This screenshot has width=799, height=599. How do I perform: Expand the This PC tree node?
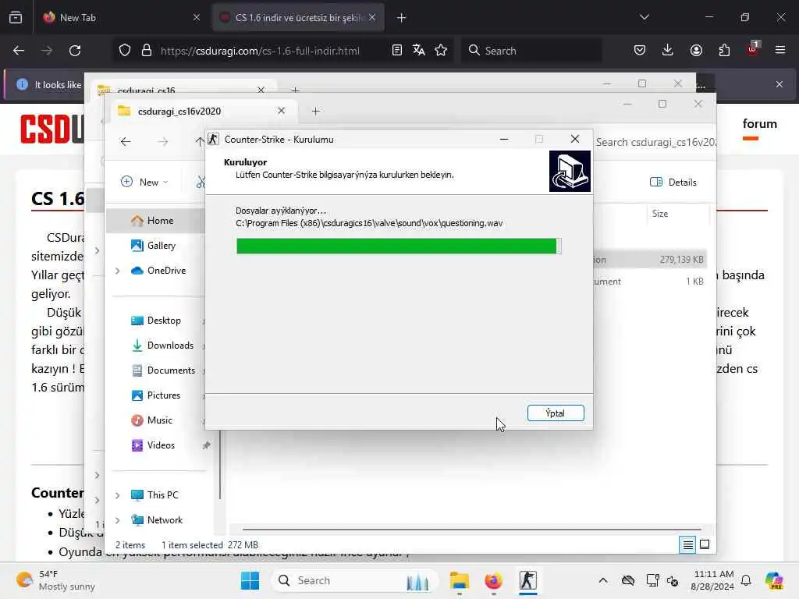[x=118, y=495]
